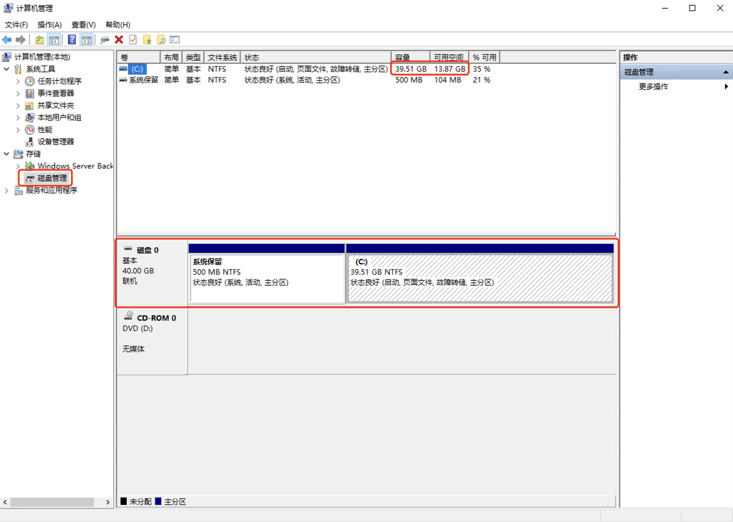Select 性能 in the tree
The width and height of the screenshot is (733, 522).
pyautogui.click(x=45, y=130)
